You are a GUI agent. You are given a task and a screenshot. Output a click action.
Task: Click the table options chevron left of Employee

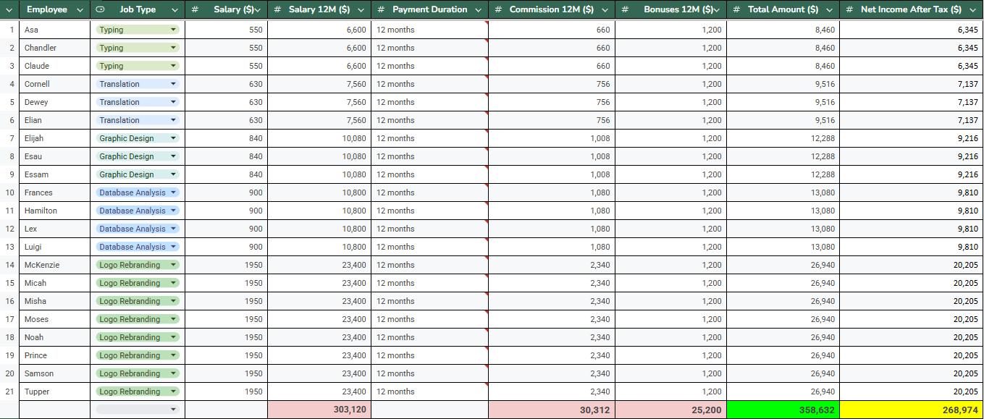(x=9, y=10)
